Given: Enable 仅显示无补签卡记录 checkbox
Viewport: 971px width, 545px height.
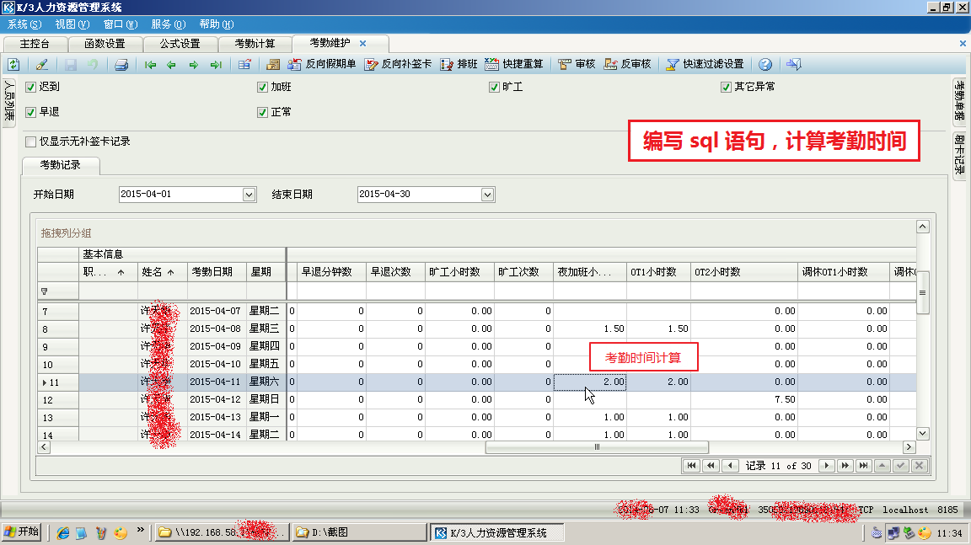Looking at the screenshot, I should tap(31, 142).
